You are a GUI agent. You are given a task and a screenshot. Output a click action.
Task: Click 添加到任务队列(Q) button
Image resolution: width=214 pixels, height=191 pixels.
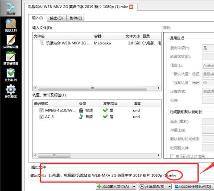click(x=194, y=187)
